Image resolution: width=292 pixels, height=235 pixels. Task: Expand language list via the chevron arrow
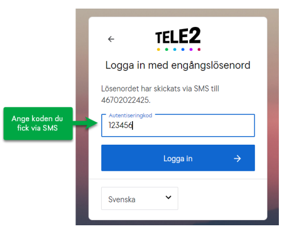(169, 197)
